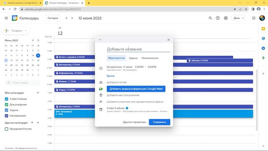The width and height of the screenshot is (268, 151).
Task: Add Google Meet video conference
Action: [x=136, y=89]
